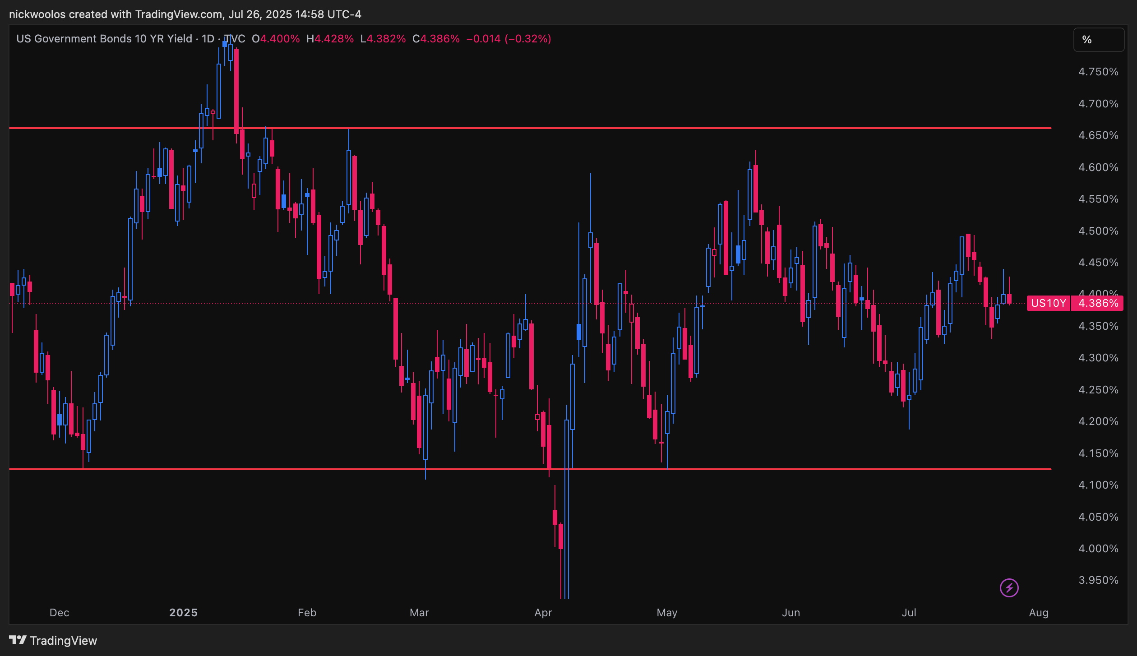Click the Jun label on time axis
The width and height of the screenshot is (1137, 656).
coord(790,613)
